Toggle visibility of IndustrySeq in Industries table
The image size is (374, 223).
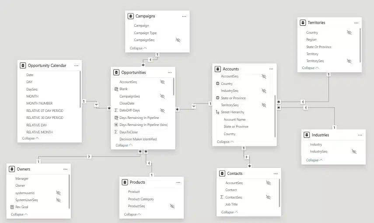354,152
